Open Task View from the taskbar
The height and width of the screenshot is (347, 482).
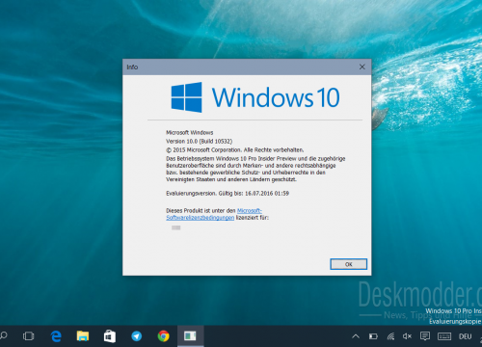point(28,336)
